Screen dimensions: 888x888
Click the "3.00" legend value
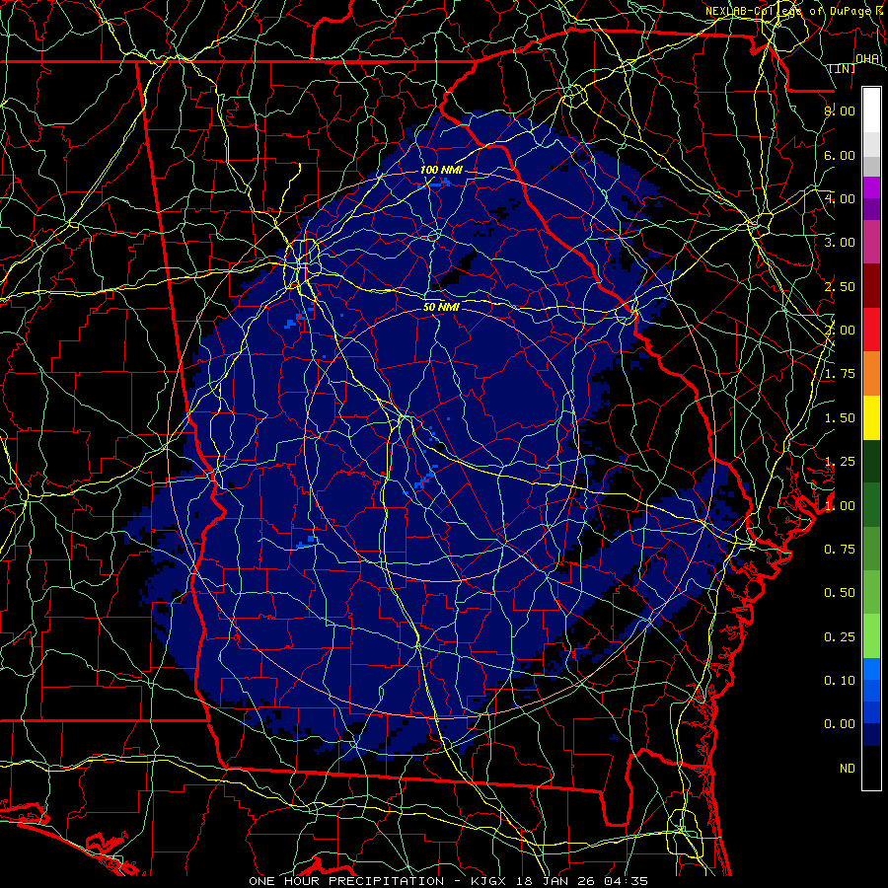(x=840, y=243)
